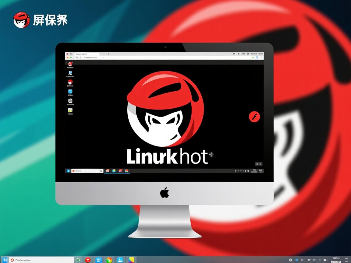Click the red Flash badge on the right
This screenshot has height=263, width=351.
tap(255, 117)
